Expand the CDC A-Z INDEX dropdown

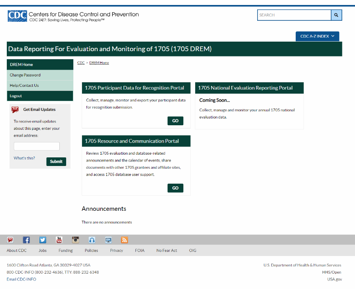pyautogui.click(x=317, y=36)
